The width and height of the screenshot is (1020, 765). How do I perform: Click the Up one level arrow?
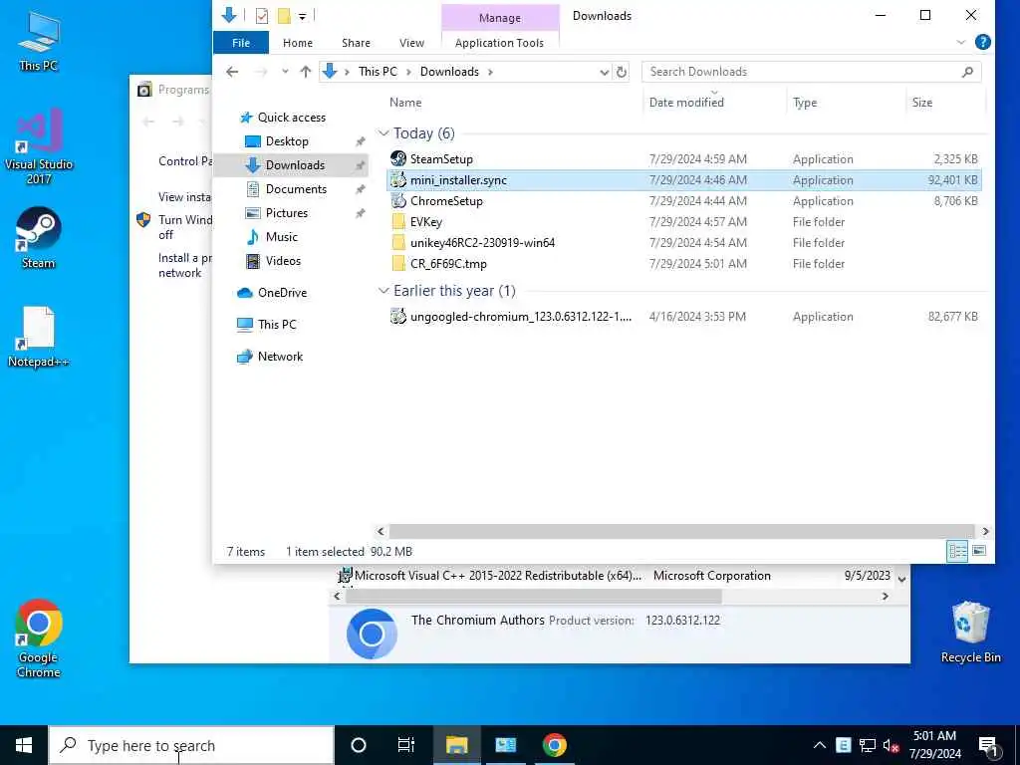(305, 72)
